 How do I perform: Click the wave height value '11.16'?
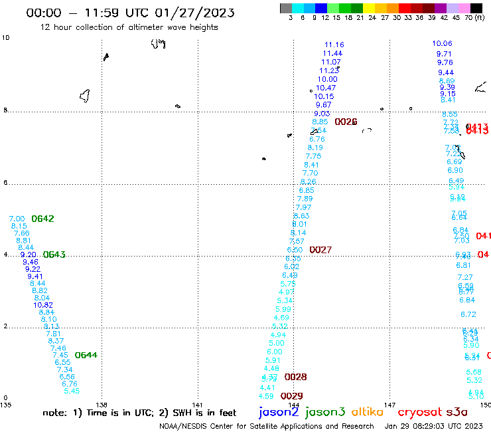(x=334, y=45)
